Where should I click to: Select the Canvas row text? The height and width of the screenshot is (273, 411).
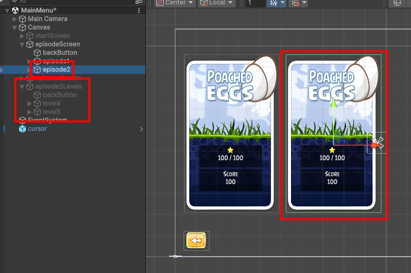coord(39,27)
